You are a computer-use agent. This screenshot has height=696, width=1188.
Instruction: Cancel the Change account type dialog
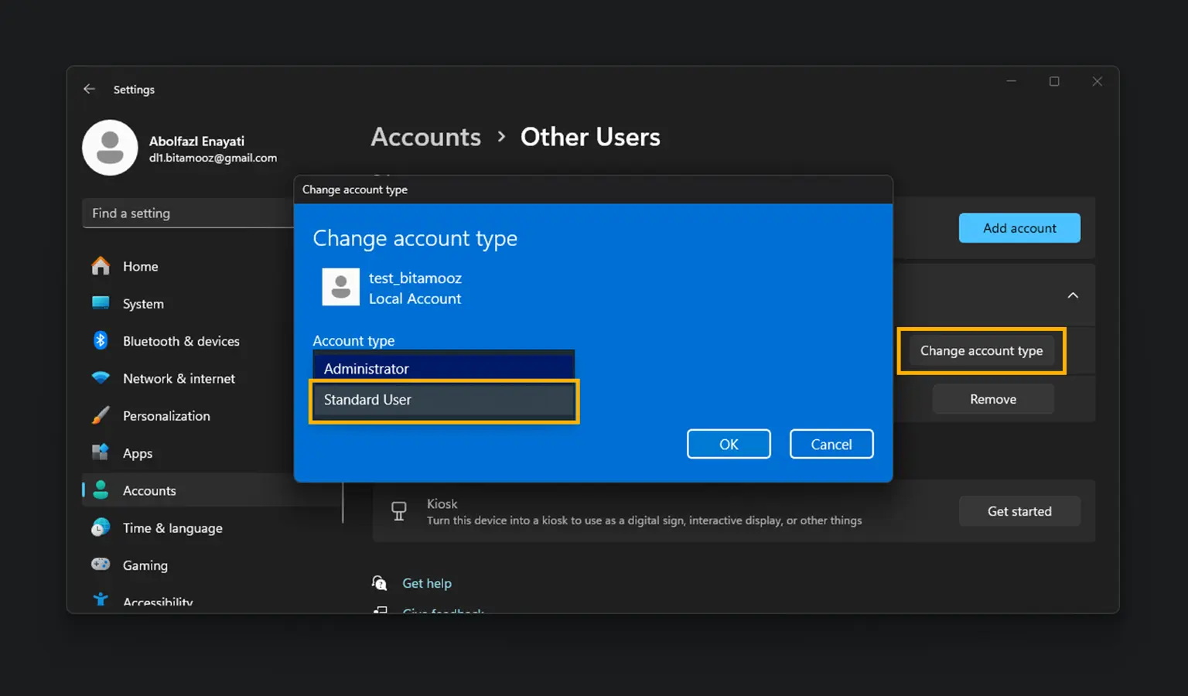831,444
